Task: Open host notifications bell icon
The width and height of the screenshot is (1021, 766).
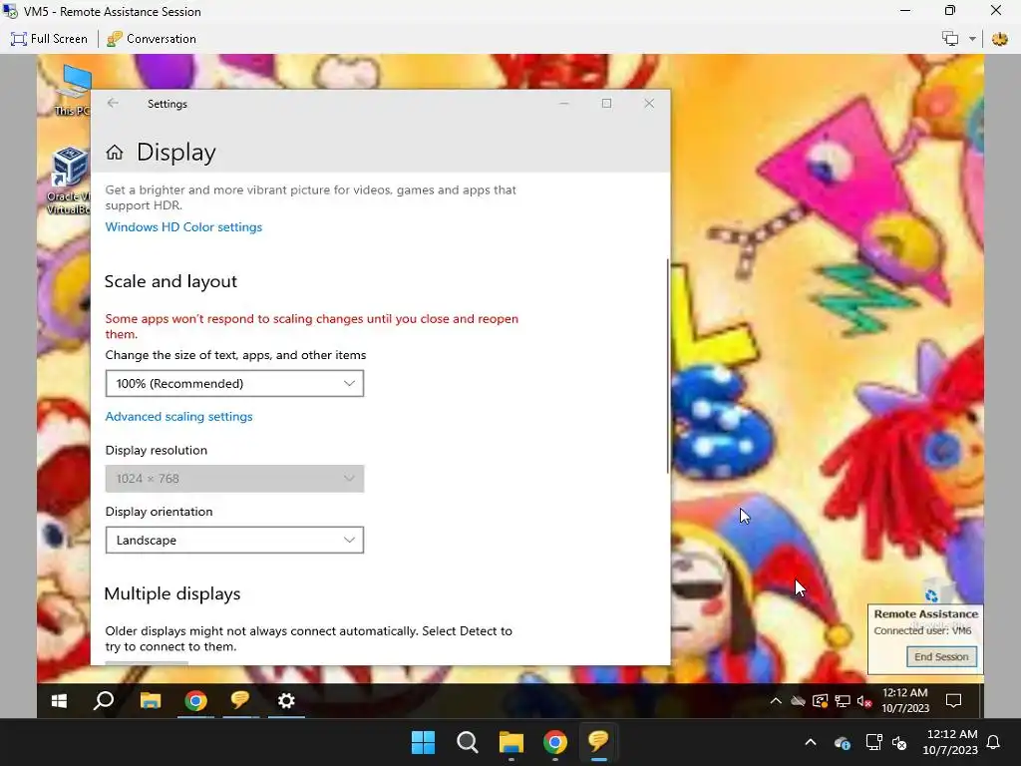Action: (994, 742)
